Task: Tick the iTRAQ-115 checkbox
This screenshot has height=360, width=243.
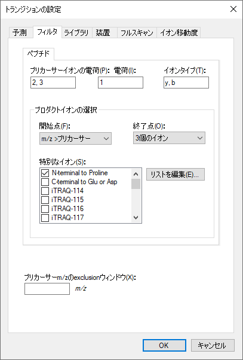Action: (45, 200)
